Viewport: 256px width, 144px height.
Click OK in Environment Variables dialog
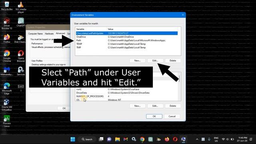(x=154, y=116)
